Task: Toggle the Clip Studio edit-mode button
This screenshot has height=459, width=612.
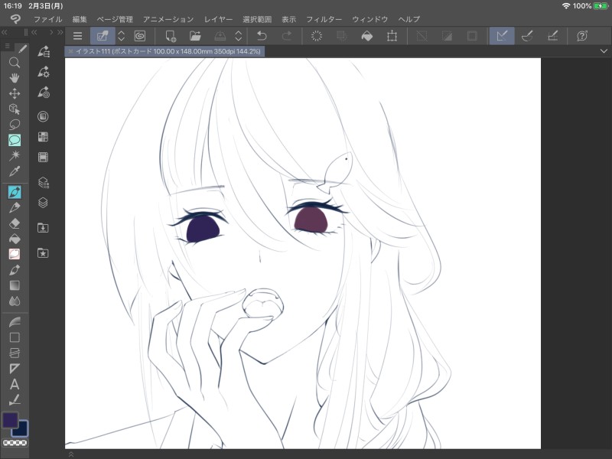Action: pyautogui.click(x=103, y=36)
